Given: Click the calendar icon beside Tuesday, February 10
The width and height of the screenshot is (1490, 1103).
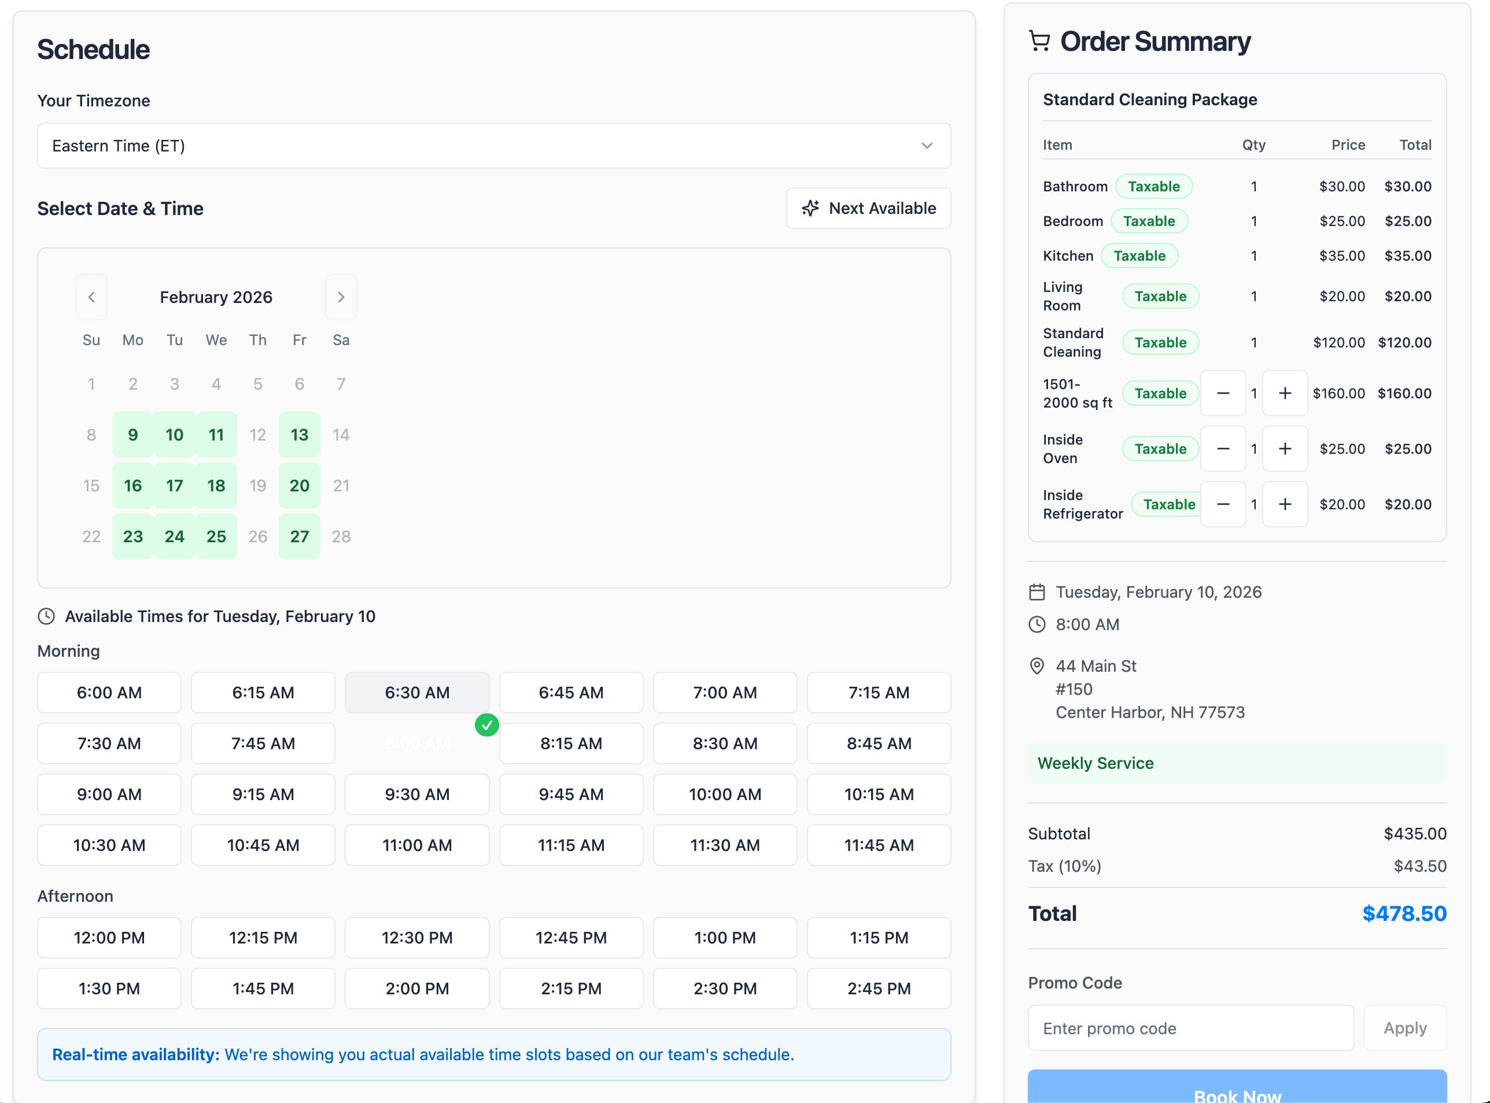Looking at the screenshot, I should coord(1037,591).
